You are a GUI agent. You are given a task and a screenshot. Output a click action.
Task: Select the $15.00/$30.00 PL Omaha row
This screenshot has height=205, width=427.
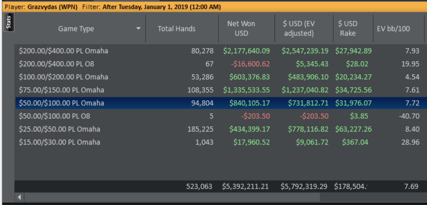tap(60, 142)
